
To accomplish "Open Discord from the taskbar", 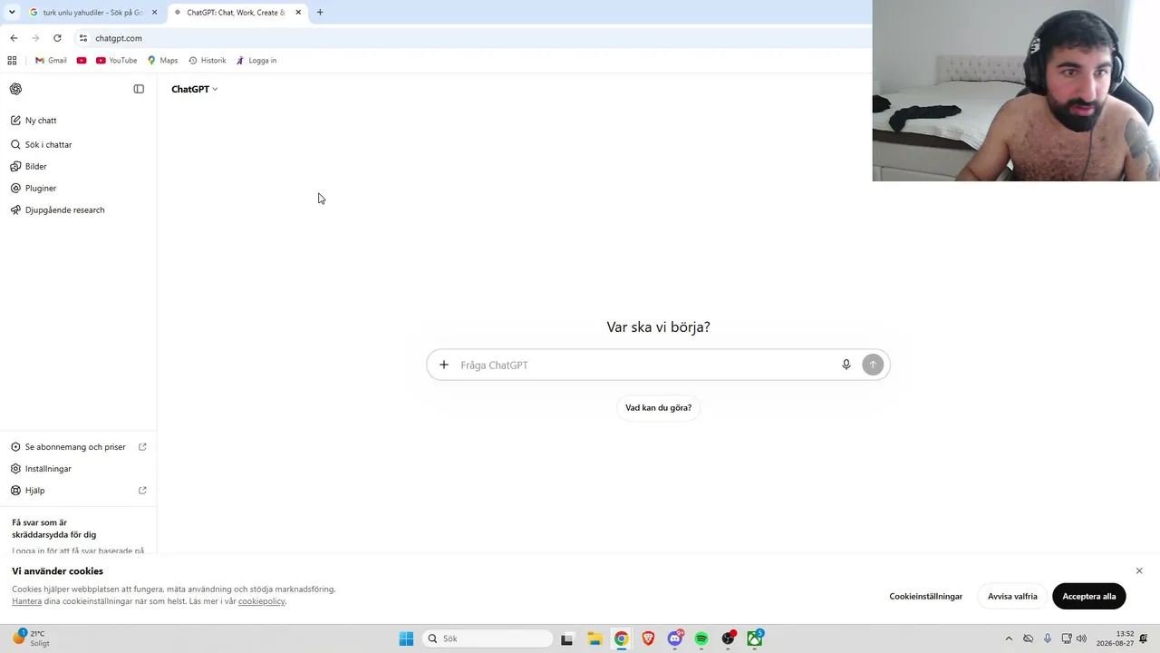I will click(675, 638).
